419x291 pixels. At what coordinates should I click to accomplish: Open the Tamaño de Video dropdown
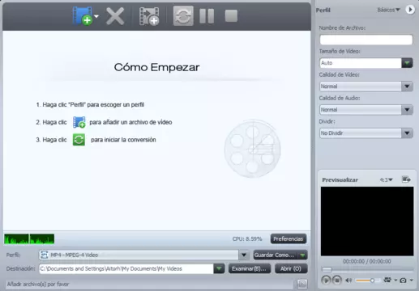pos(407,63)
